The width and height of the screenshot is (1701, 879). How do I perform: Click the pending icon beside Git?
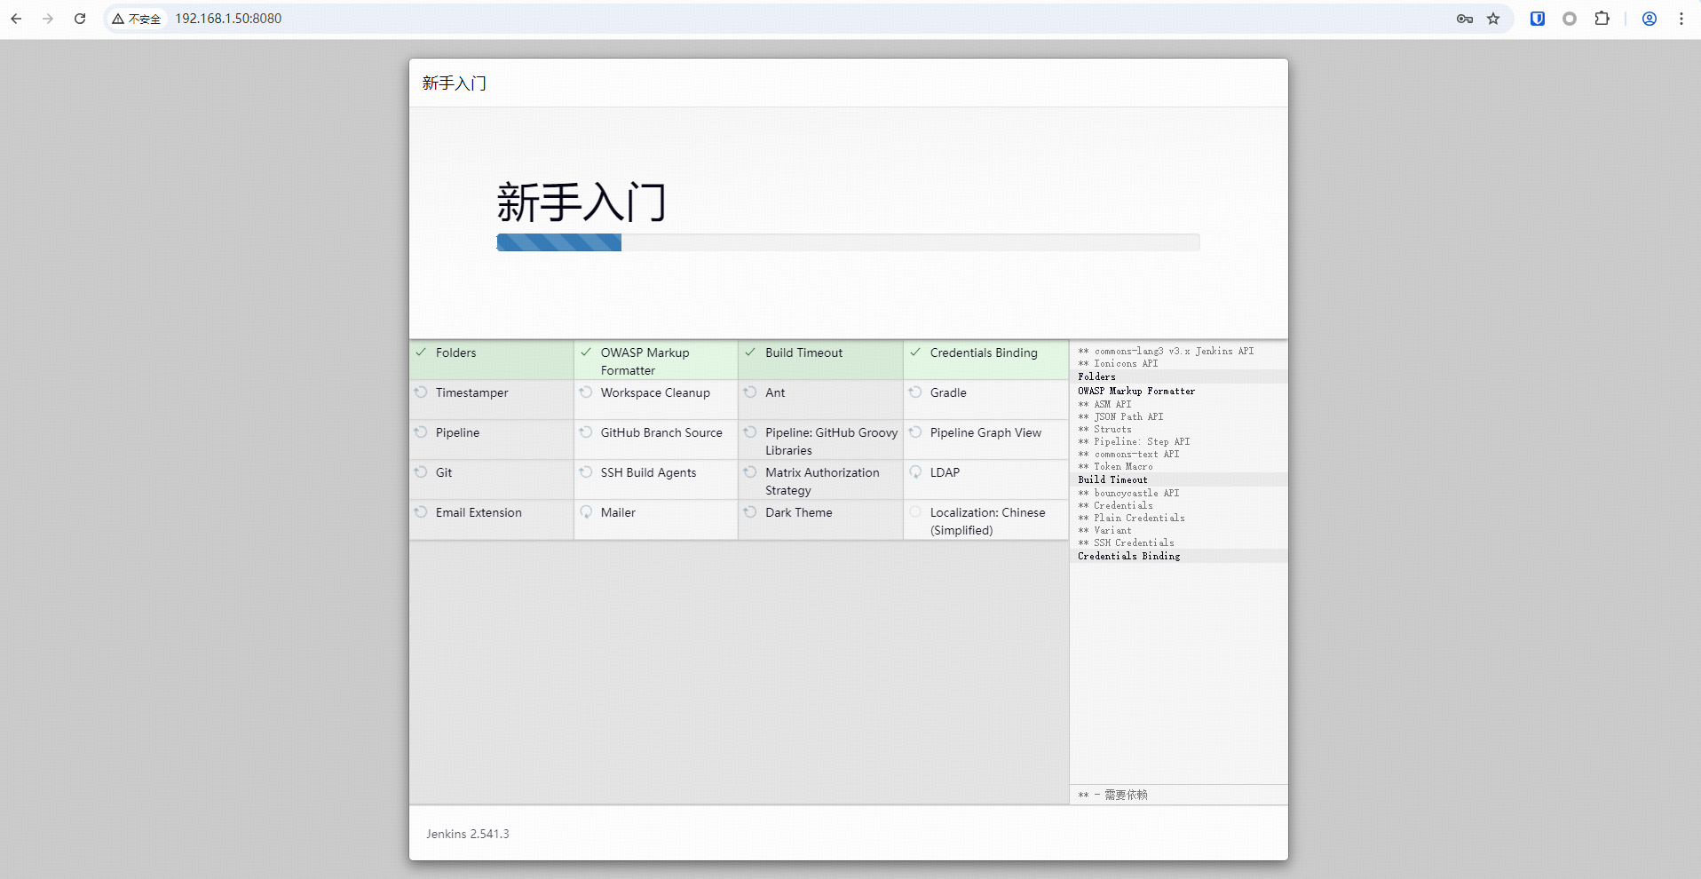[x=421, y=471]
